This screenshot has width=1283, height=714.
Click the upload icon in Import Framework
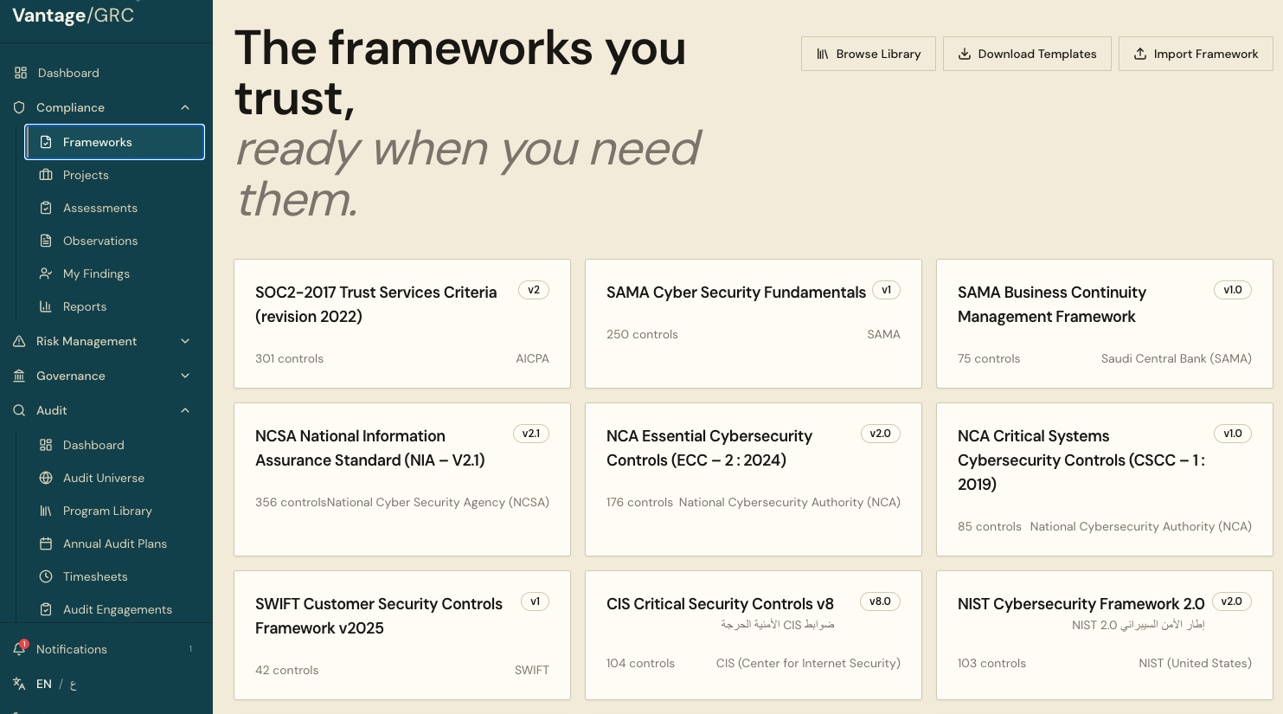point(1140,54)
